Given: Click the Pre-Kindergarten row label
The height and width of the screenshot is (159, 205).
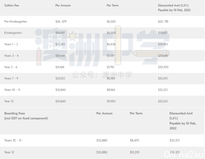Looking at the screenshot, I should 15,21.
